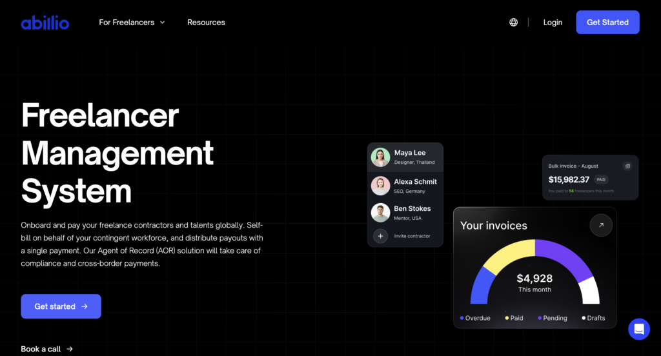This screenshot has width=661, height=356.
Task: Click the Drafts legend item
Action: [593, 318]
